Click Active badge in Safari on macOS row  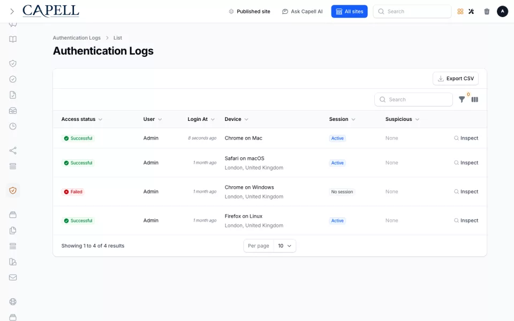(337, 163)
